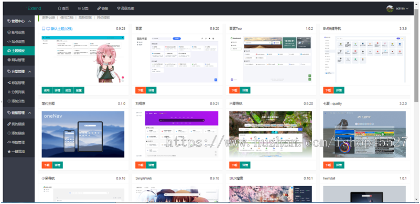Image resolution: width=420 pixels, height=204 pixels.
Task: Click the 默认主题(加强) title text
Action: [x=62, y=29]
